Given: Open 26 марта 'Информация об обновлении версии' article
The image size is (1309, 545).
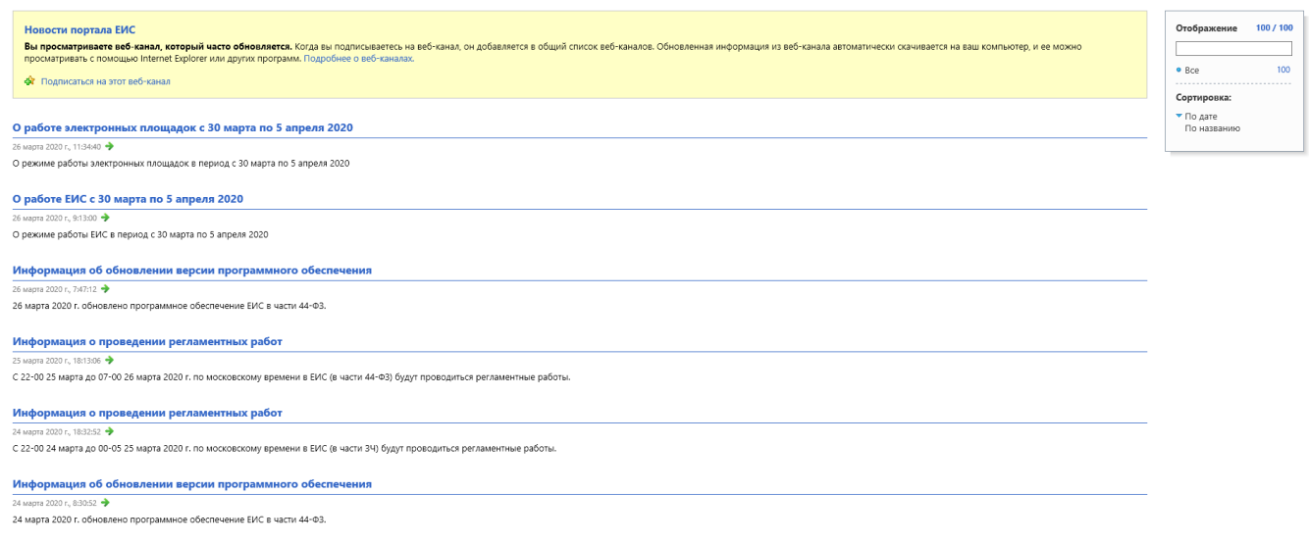Looking at the screenshot, I should pyautogui.click(x=191, y=270).
